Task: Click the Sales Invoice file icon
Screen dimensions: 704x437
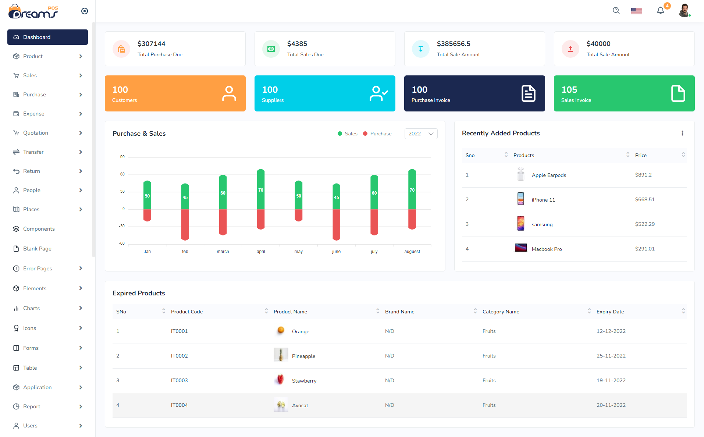Action: (x=678, y=93)
